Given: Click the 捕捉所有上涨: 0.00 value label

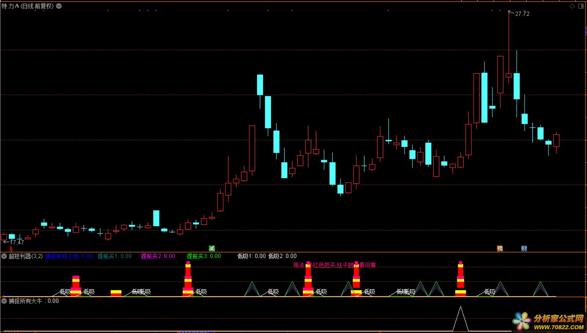Looking at the screenshot, I should tap(69, 256).
